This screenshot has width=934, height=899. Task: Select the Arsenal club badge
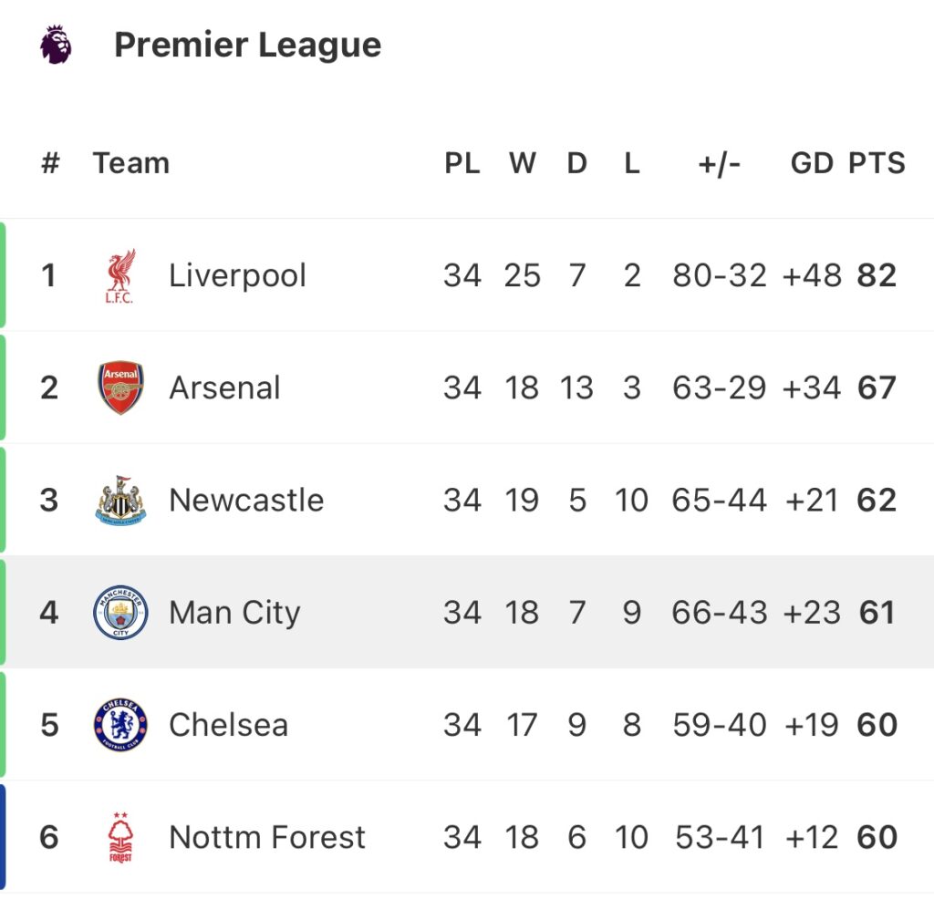coord(120,387)
